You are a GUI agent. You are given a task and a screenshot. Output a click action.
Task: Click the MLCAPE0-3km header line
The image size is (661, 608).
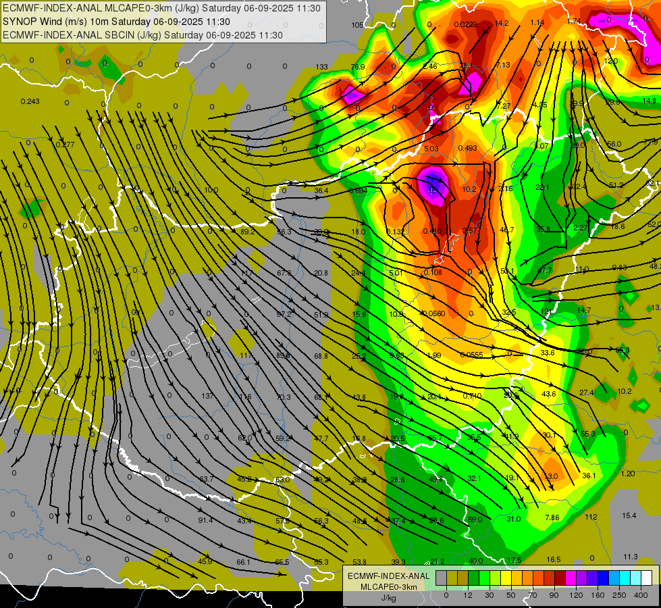click(161, 8)
